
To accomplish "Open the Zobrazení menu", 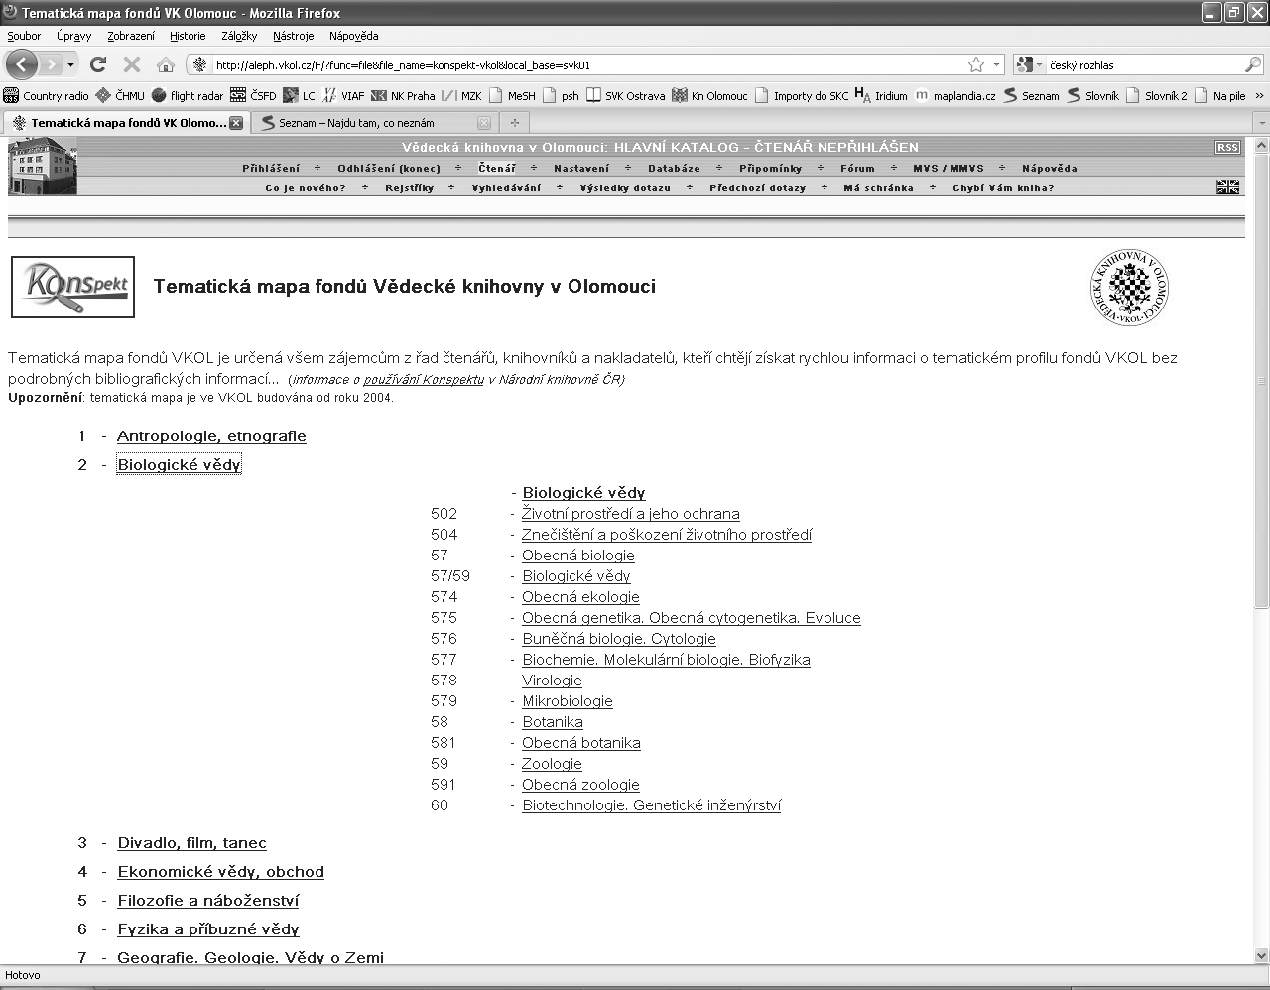I will (x=131, y=36).
